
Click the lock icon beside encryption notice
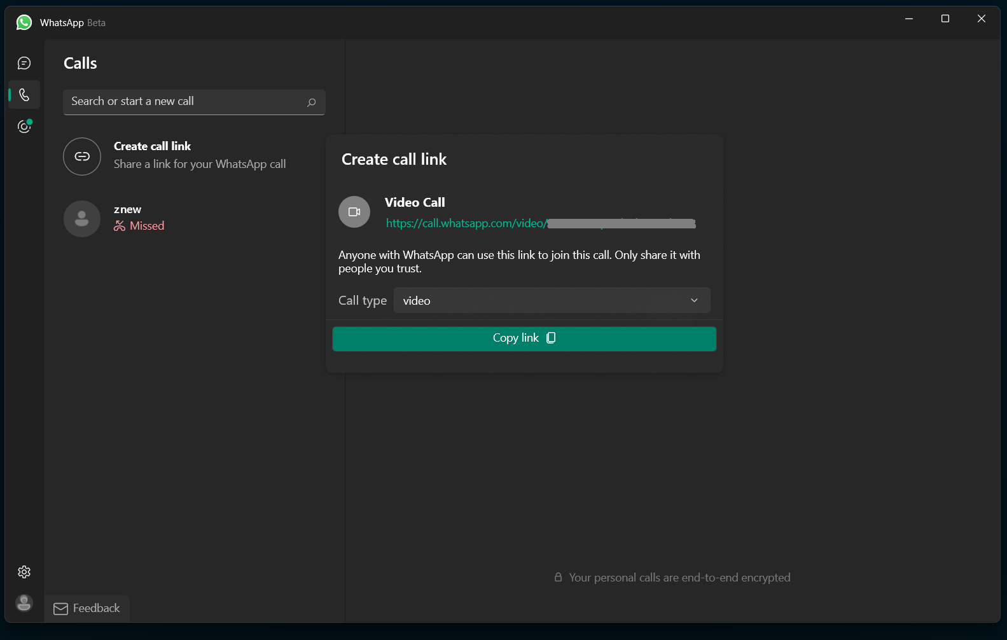tap(558, 577)
